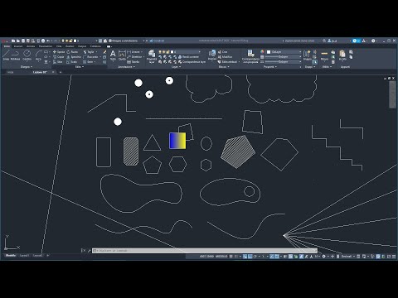The image size is (398, 298).
Task: Open the Inizio ribbon tab
Action: [x=7, y=46]
